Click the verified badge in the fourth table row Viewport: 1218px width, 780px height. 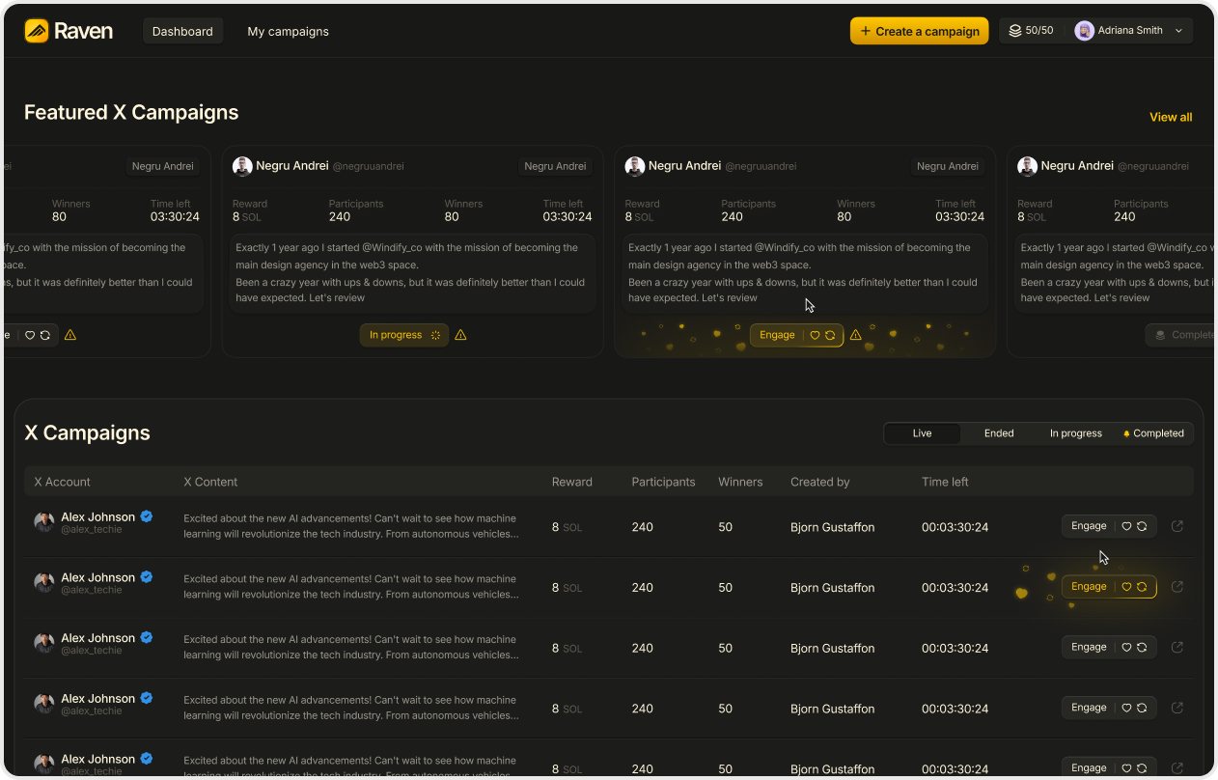147,698
